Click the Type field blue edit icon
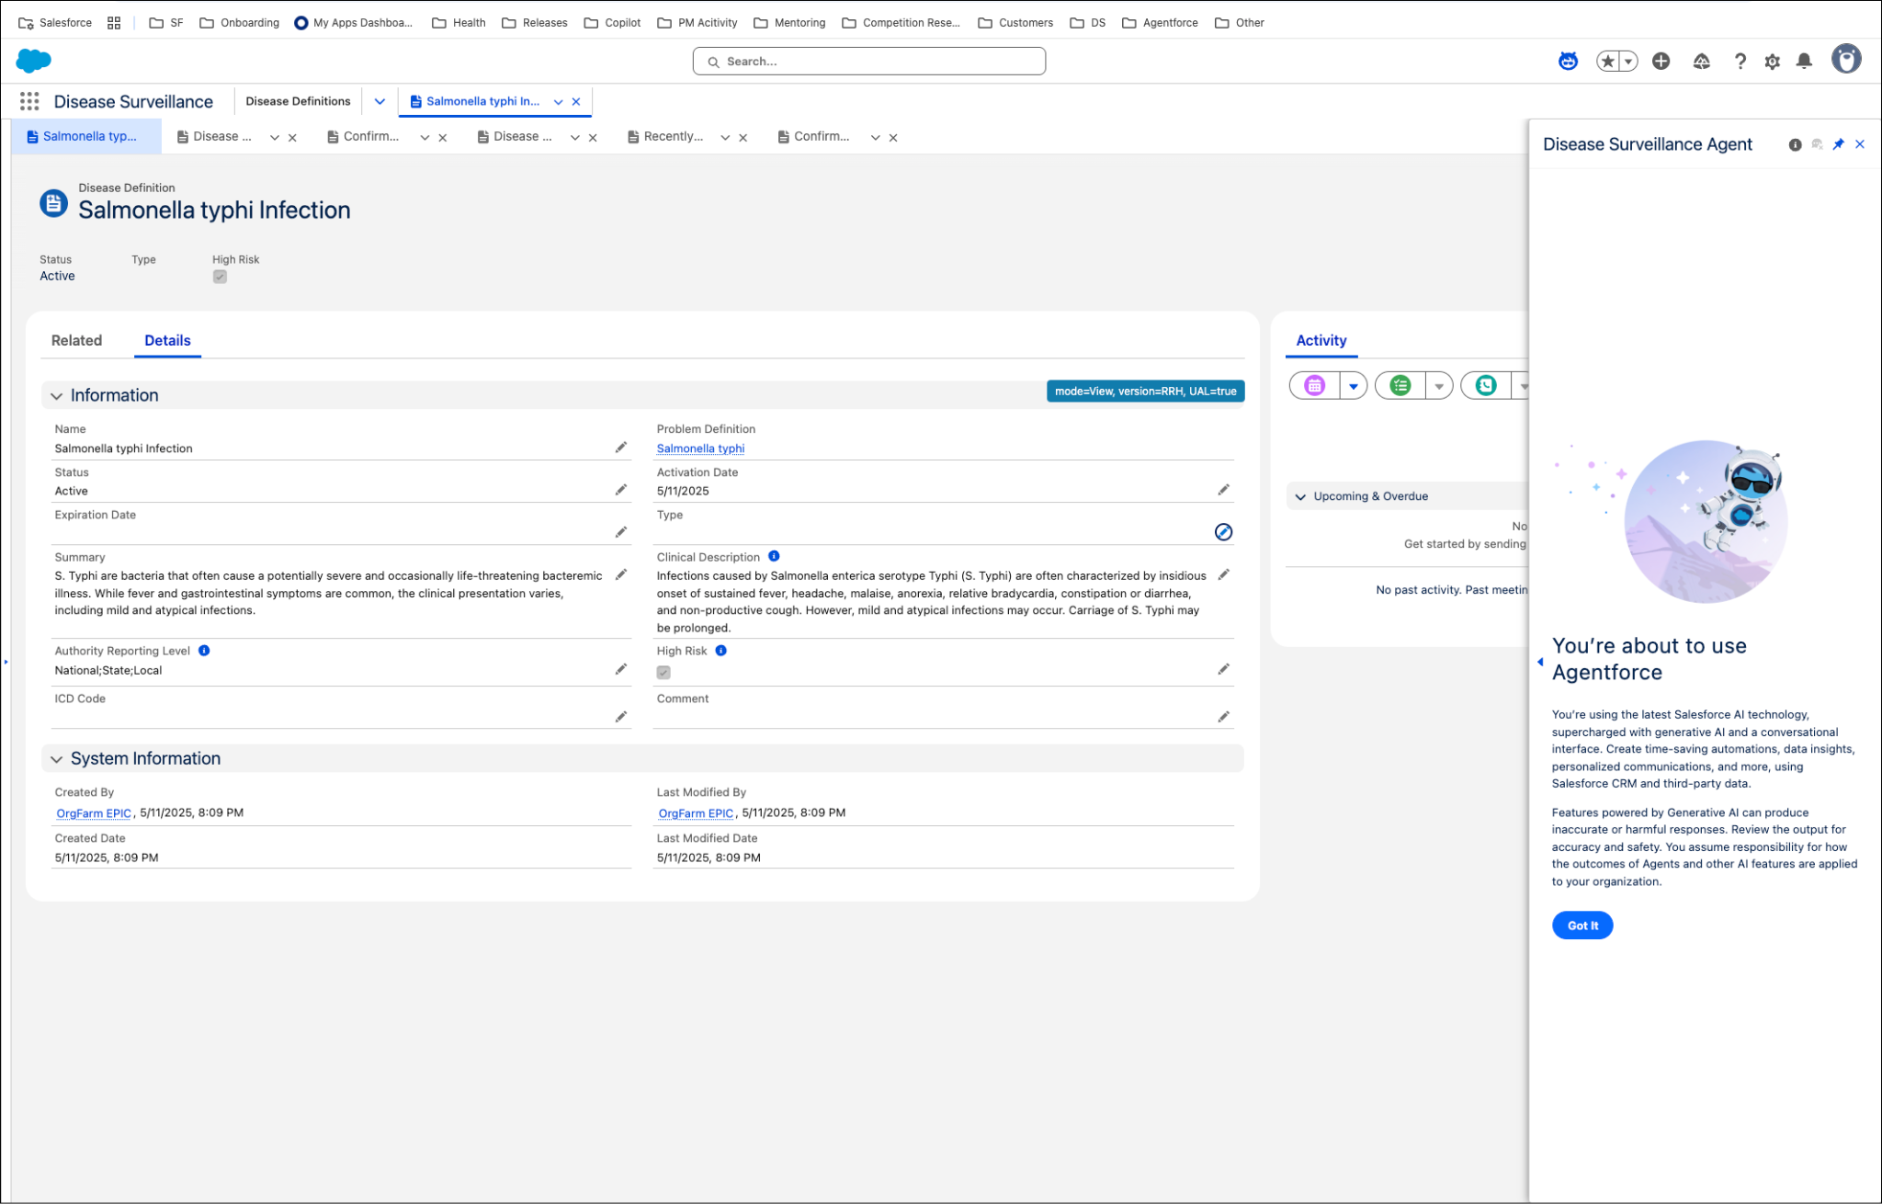 click(x=1223, y=532)
